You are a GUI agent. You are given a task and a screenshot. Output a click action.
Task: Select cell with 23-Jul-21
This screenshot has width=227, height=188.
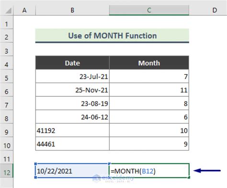click(72, 76)
